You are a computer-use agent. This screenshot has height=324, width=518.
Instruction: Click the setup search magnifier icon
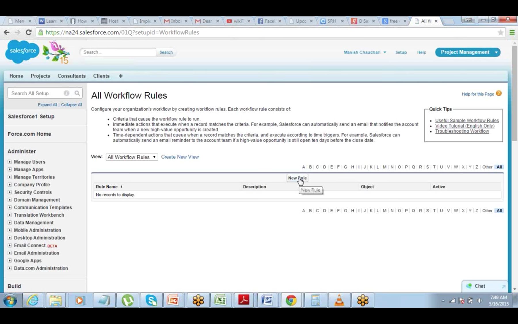[77, 93]
